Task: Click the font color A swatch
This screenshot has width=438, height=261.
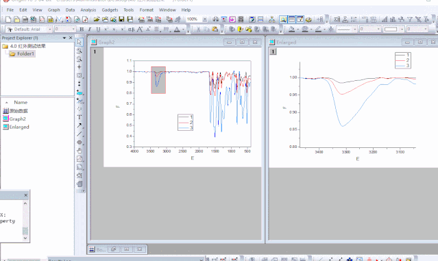Action: (177, 29)
